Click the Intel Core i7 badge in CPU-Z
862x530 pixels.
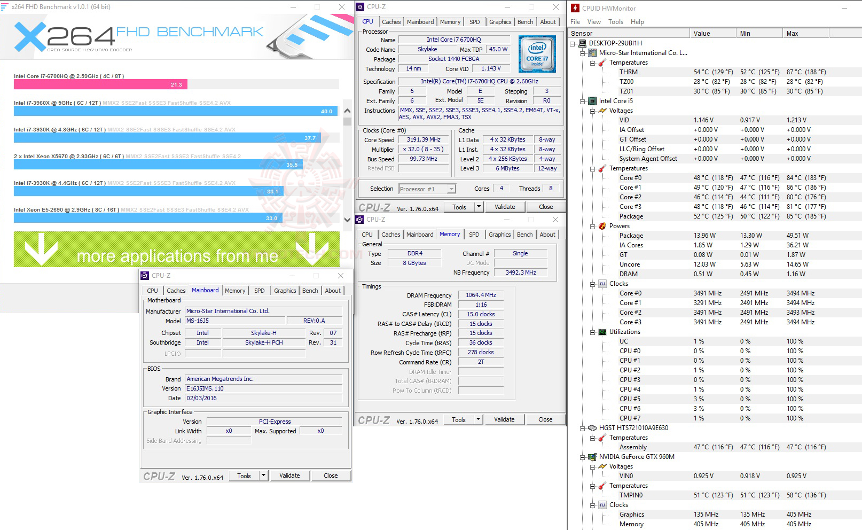pos(536,54)
